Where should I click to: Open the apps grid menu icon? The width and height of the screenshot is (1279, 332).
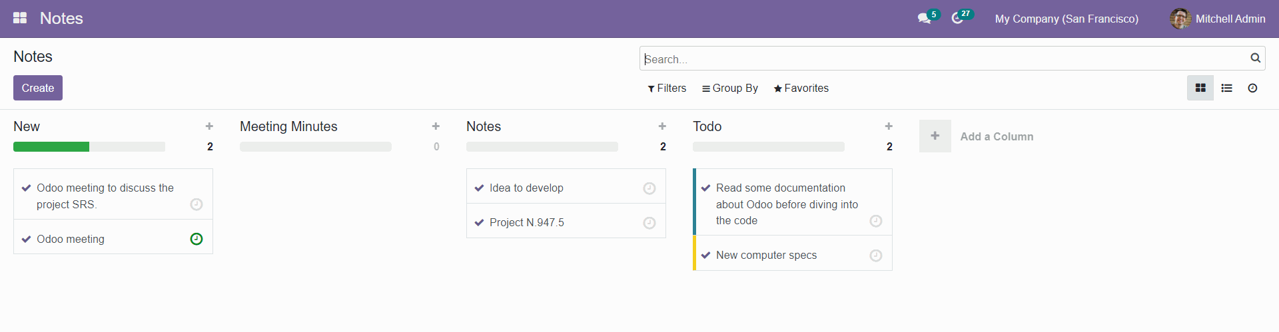pos(20,18)
